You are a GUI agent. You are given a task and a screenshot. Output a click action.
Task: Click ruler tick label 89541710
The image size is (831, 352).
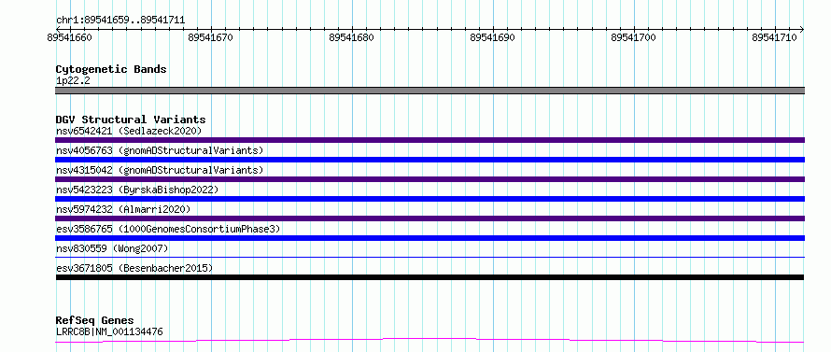click(x=774, y=37)
